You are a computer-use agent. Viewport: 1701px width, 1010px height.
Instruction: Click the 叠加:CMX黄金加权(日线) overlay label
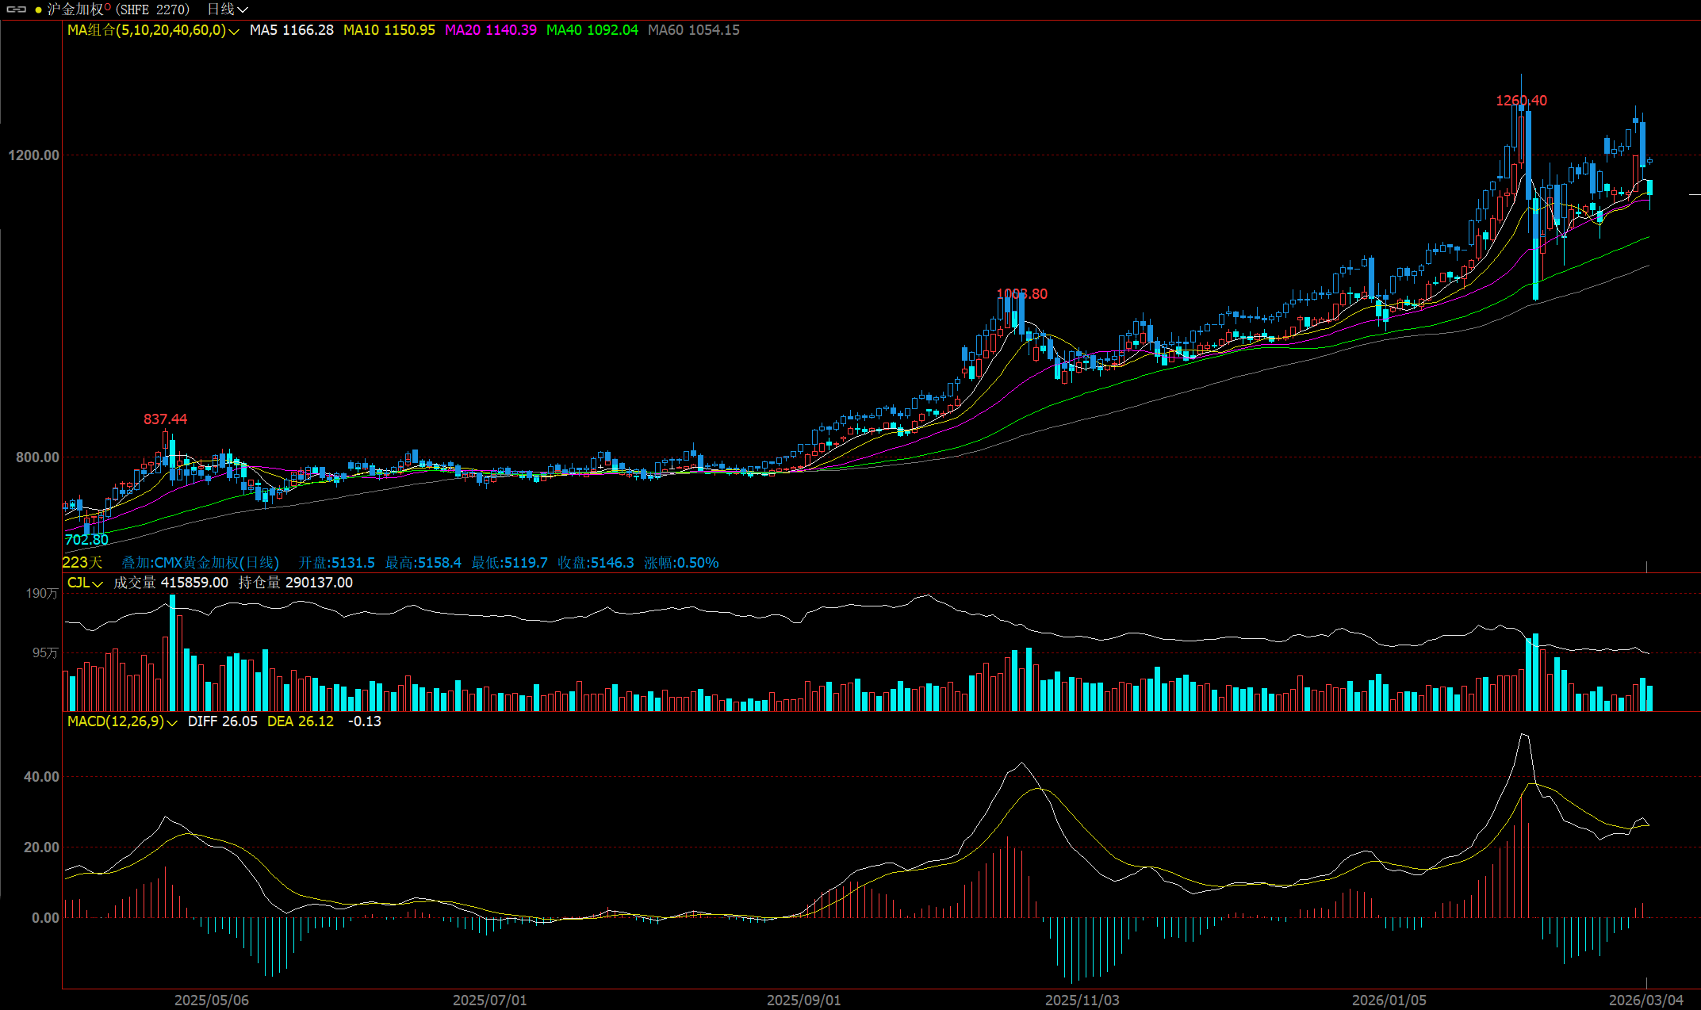click(x=200, y=563)
